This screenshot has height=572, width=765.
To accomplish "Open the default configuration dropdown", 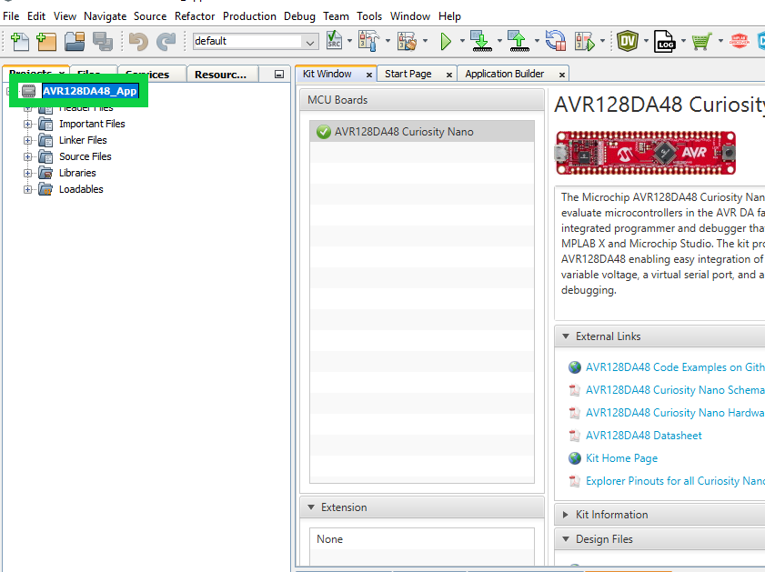I will (x=310, y=42).
